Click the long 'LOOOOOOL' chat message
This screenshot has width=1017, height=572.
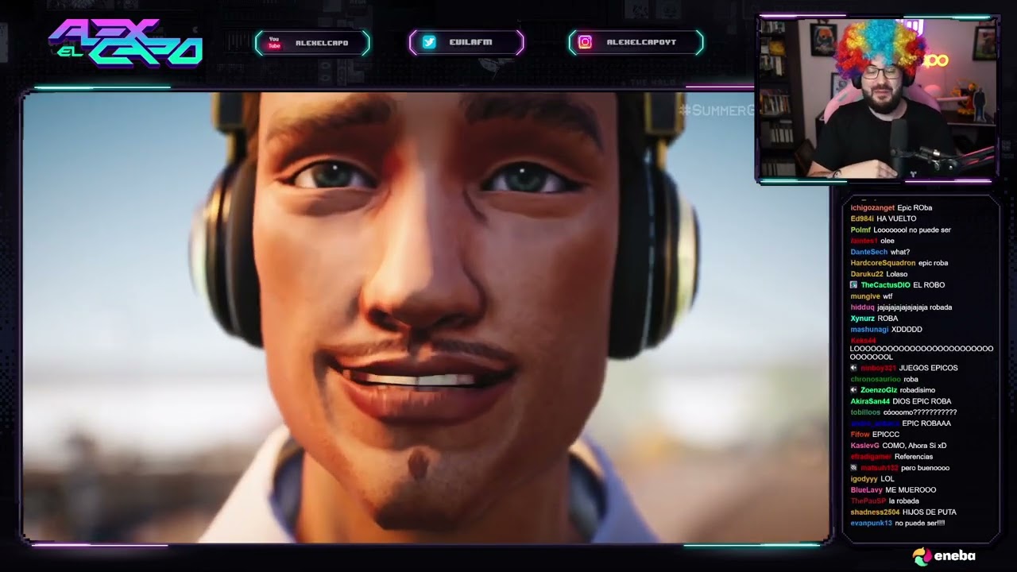tap(922, 353)
